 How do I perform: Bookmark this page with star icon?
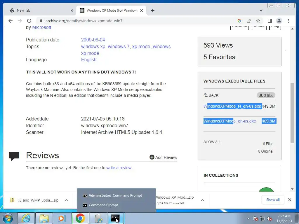(258, 21)
